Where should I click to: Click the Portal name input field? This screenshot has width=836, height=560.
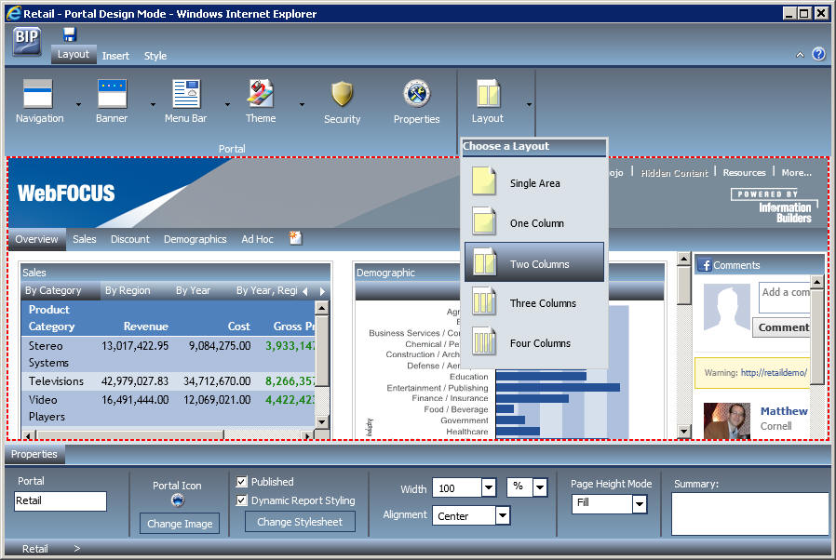(x=61, y=500)
